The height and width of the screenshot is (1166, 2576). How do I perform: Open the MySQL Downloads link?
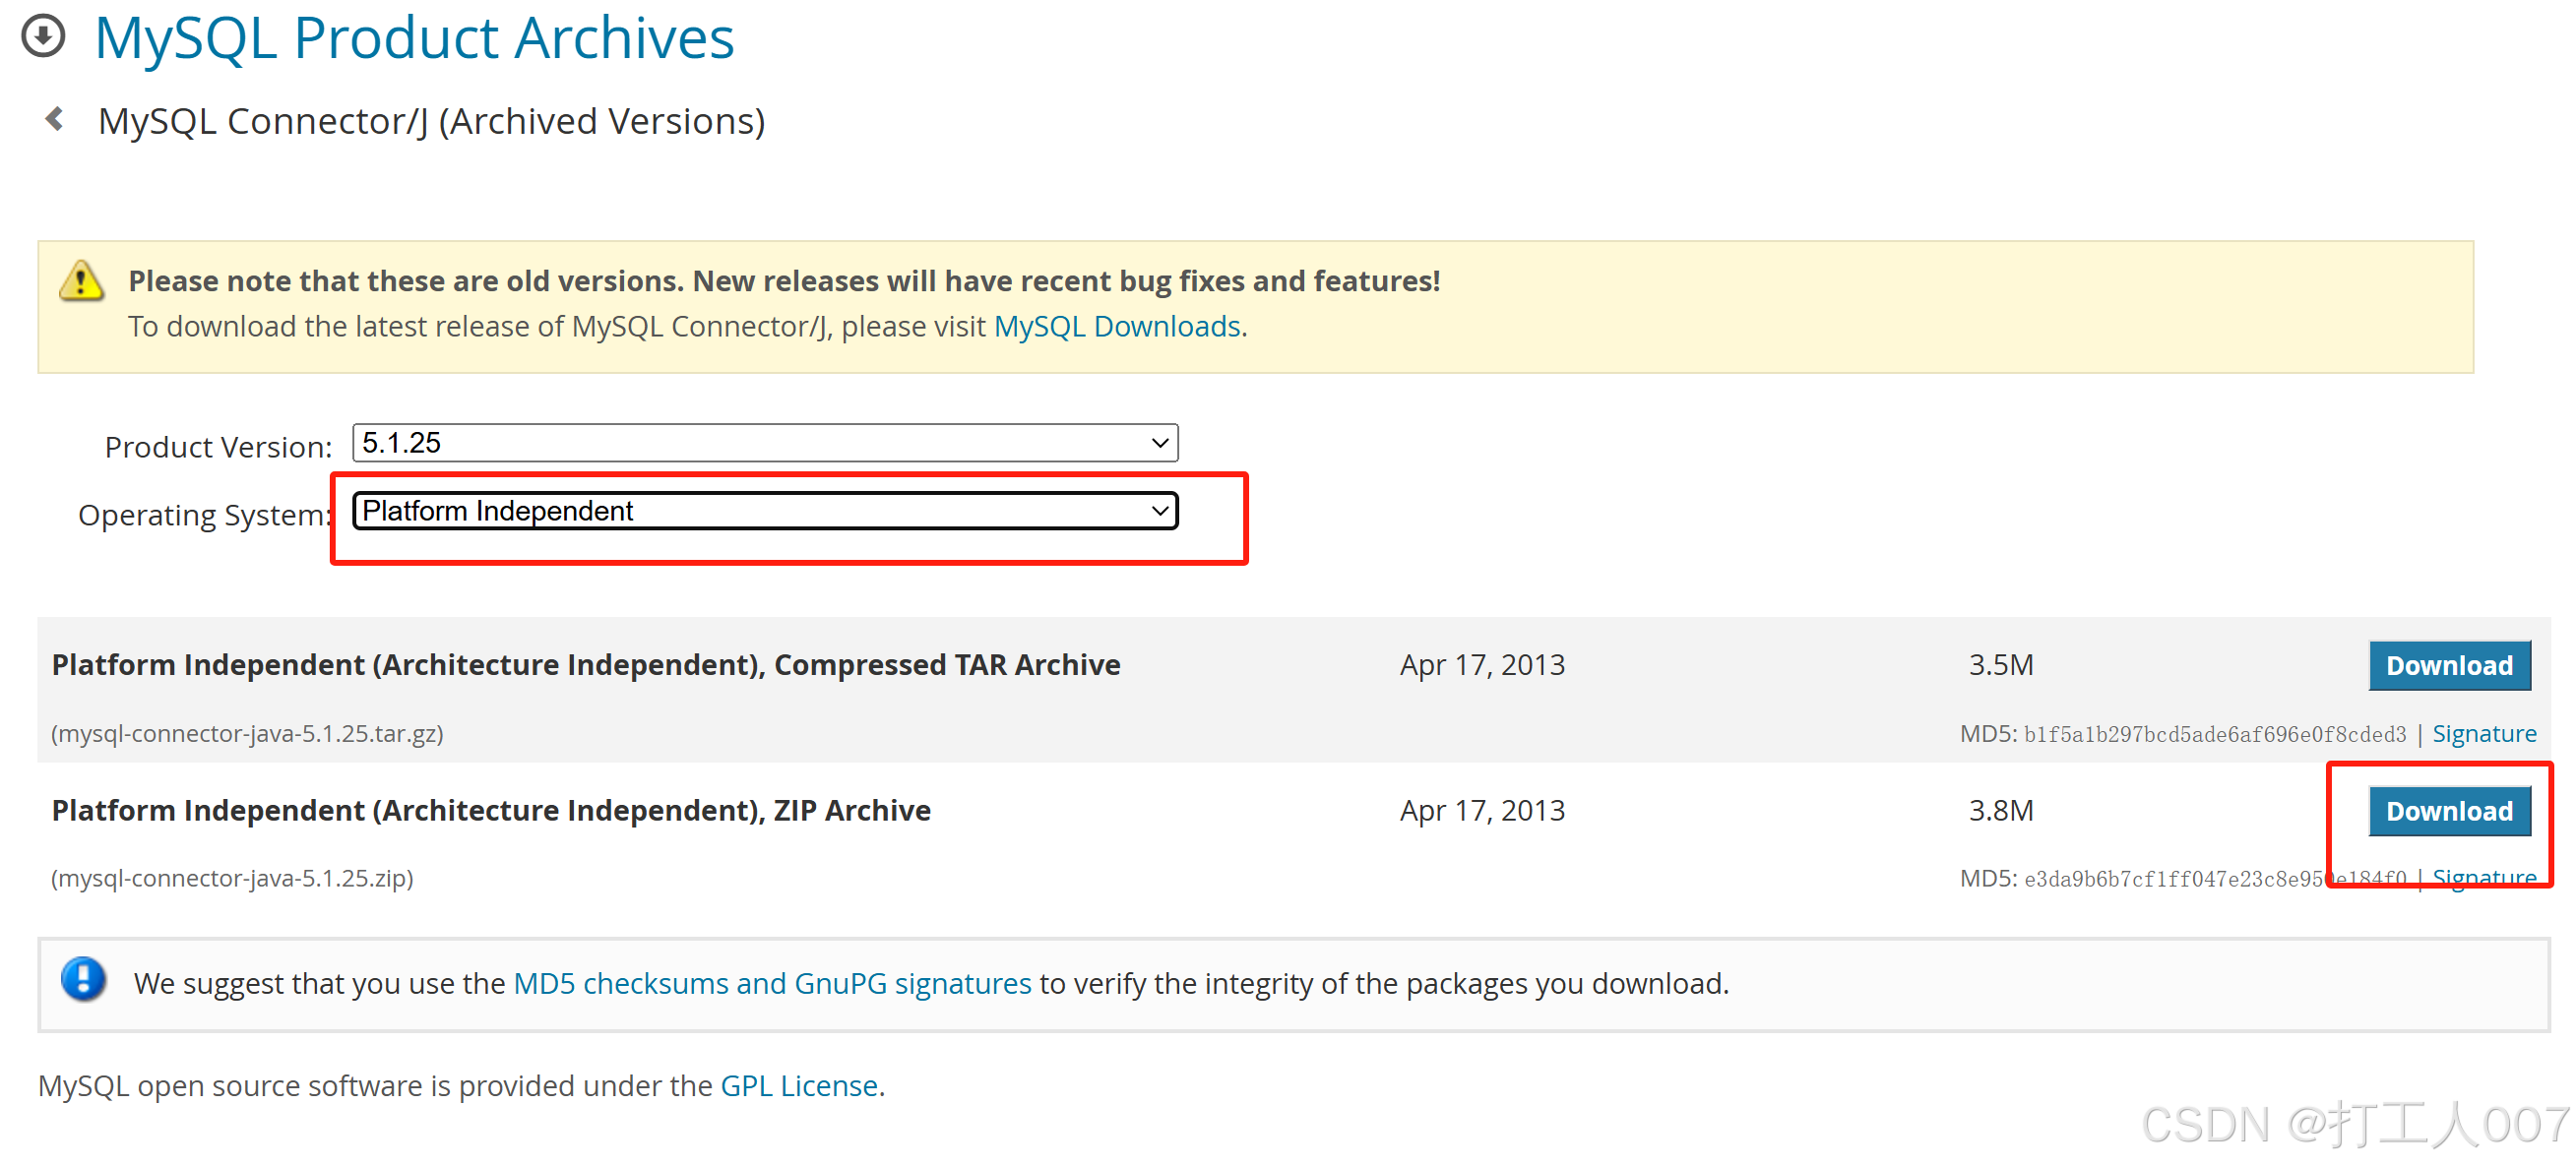(x=1116, y=327)
